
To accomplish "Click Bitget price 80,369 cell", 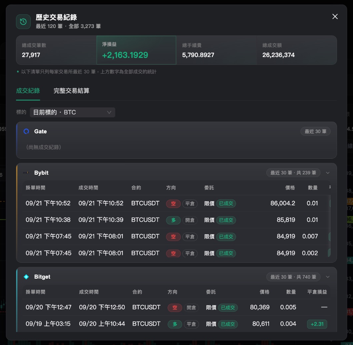I will (260, 307).
